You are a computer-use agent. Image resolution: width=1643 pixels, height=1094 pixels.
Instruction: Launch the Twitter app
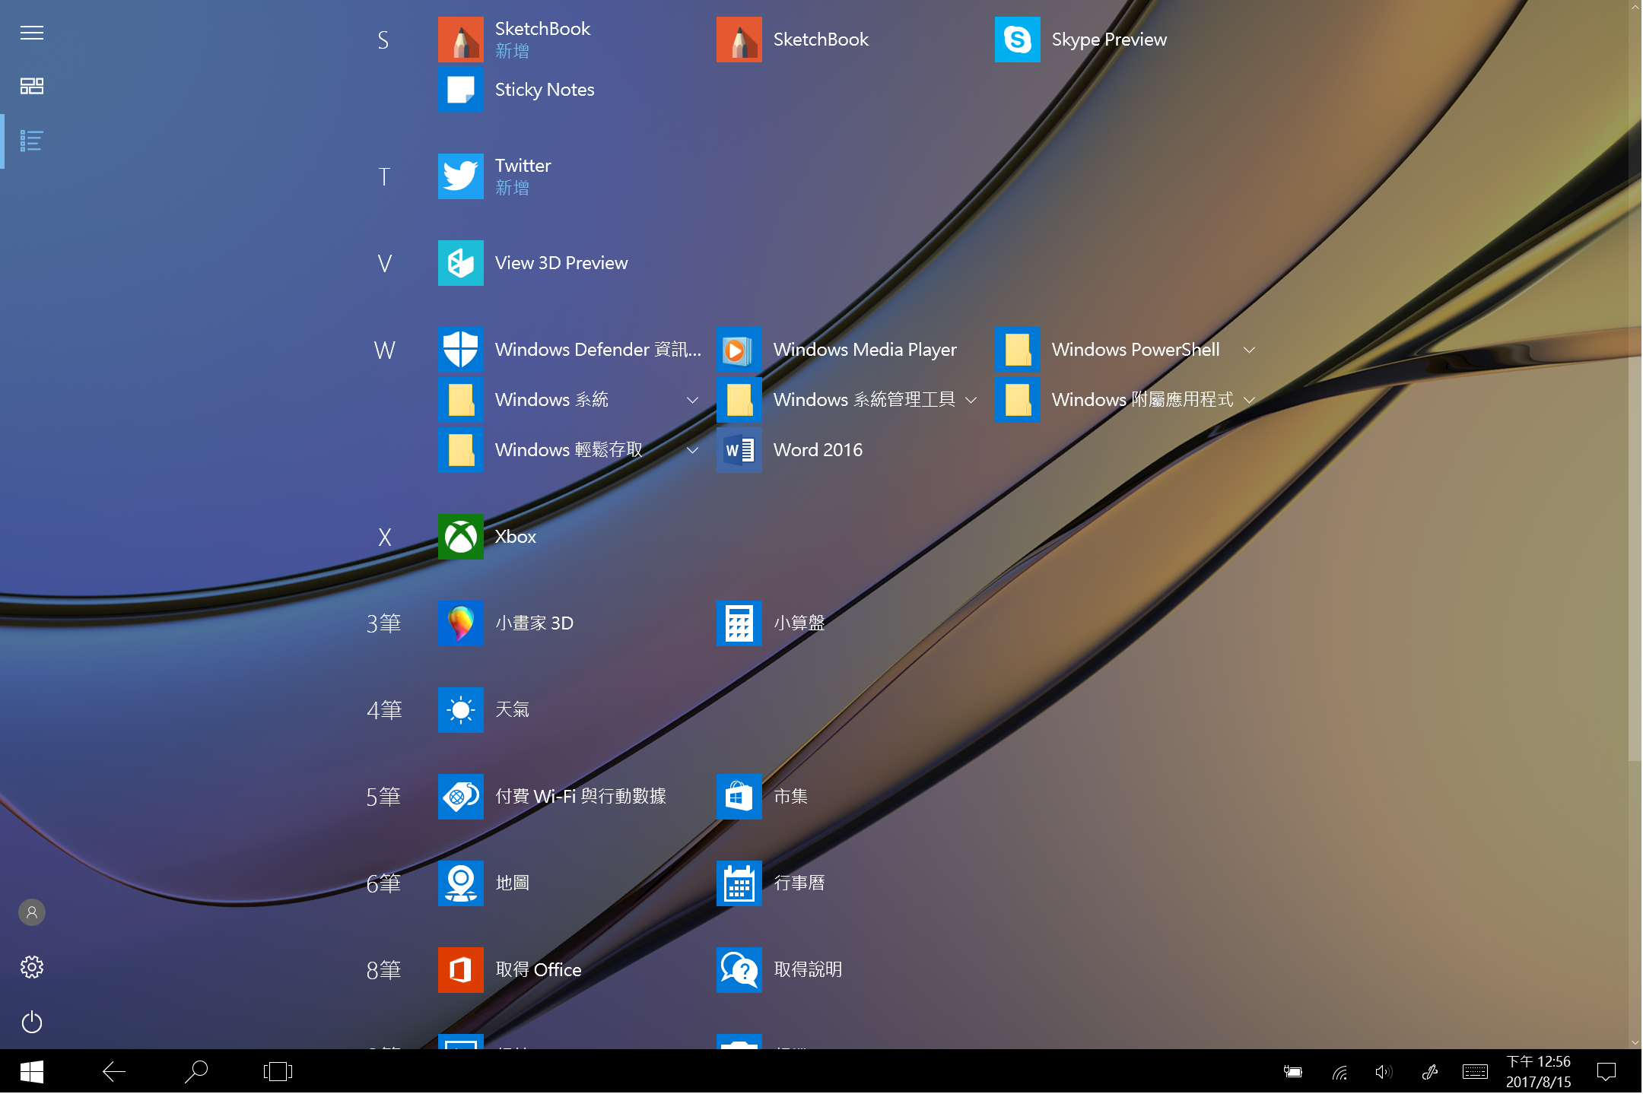tap(569, 176)
